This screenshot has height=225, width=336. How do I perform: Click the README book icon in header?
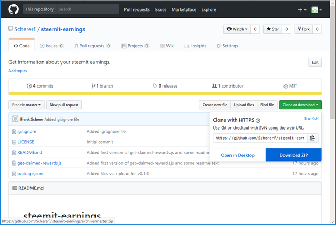(15, 188)
